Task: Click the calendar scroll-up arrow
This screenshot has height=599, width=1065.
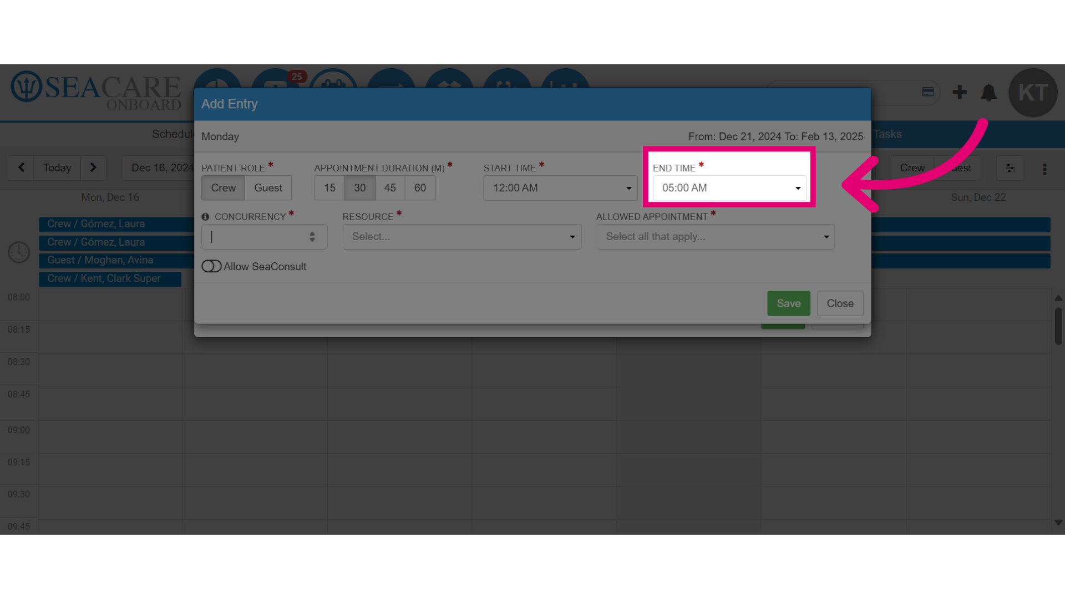Action: [1058, 298]
